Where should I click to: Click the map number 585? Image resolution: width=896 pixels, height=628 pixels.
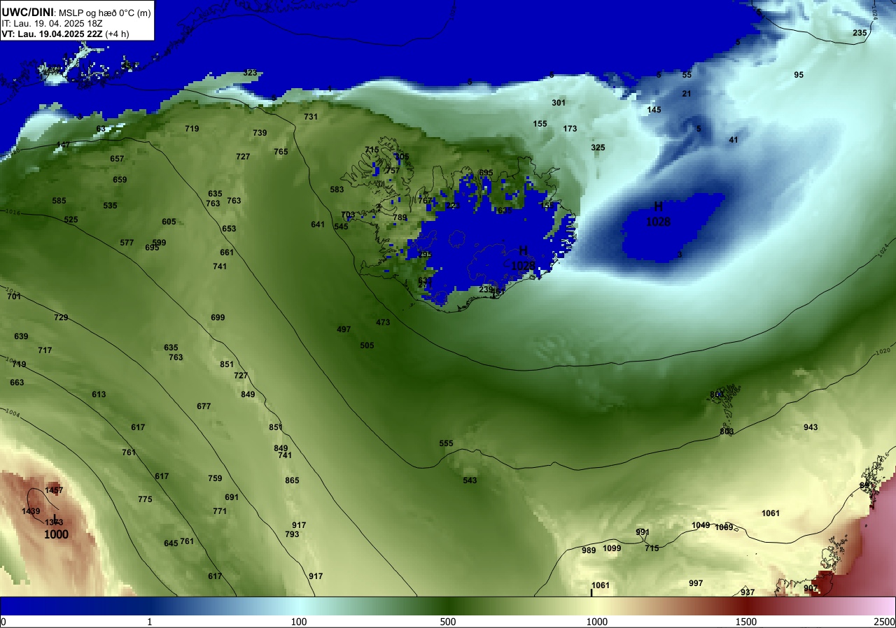(59, 201)
